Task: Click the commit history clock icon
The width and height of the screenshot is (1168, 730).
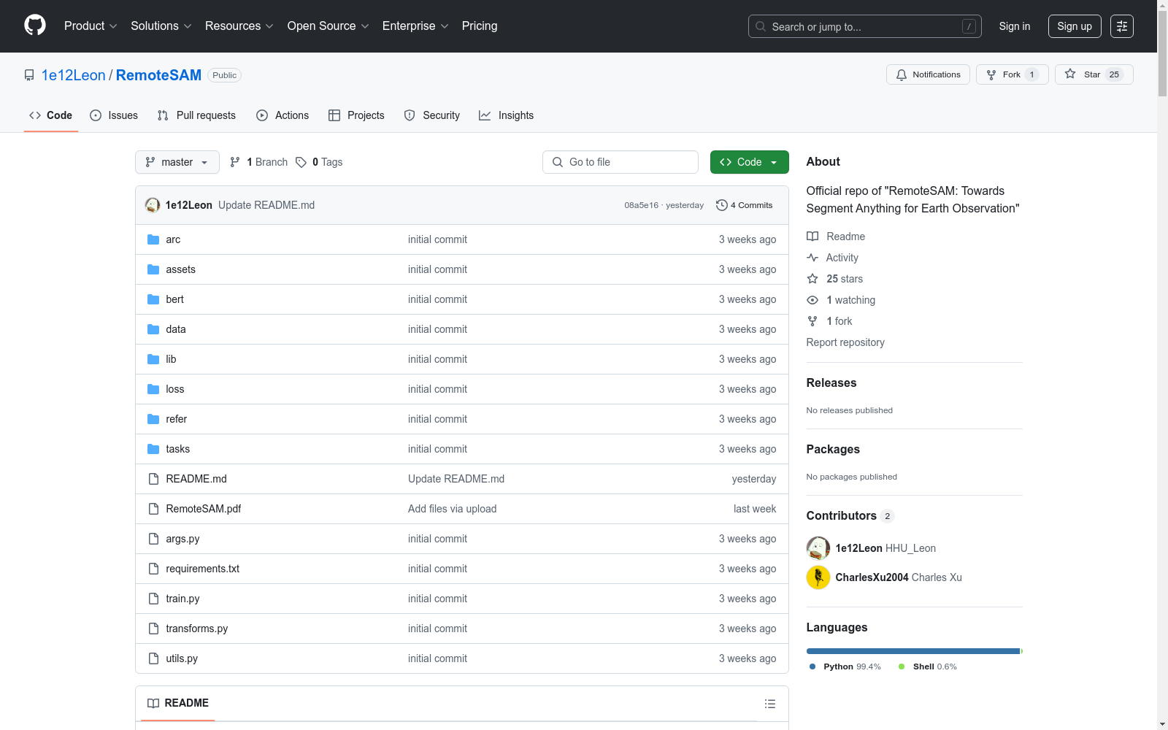Action: [722, 205]
